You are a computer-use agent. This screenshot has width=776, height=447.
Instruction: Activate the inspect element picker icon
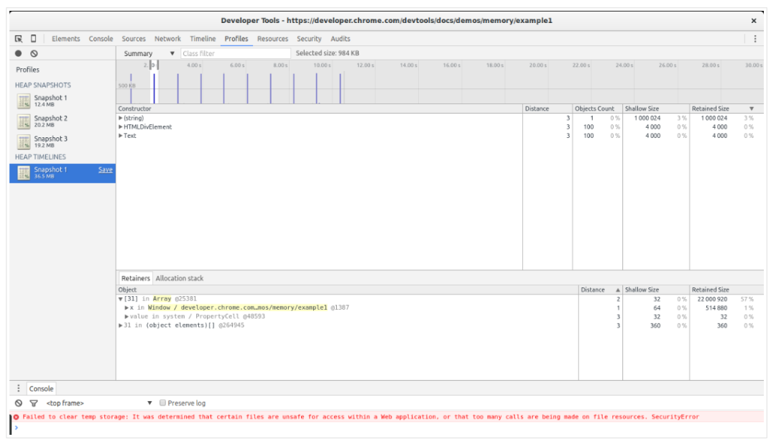(18, 39)
